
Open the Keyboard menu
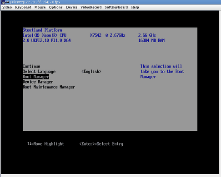point(23,7)
